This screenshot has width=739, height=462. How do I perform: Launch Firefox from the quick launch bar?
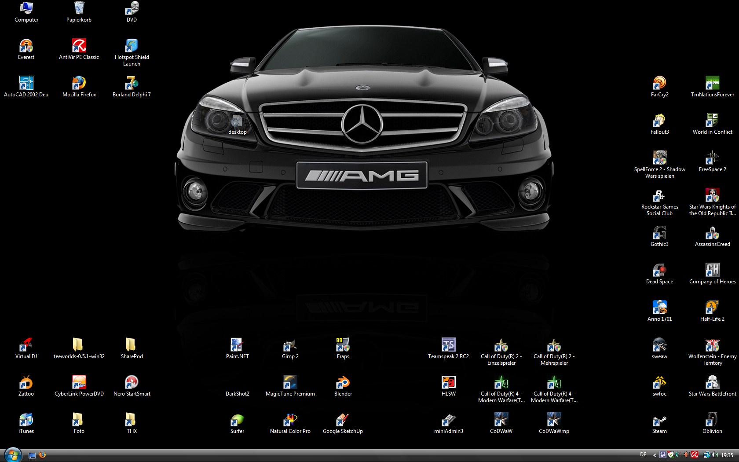[42, 455]
